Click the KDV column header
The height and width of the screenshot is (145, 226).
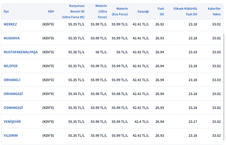(x=51, y=12)
